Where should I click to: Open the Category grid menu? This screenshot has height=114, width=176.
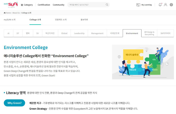pos(27,5)
